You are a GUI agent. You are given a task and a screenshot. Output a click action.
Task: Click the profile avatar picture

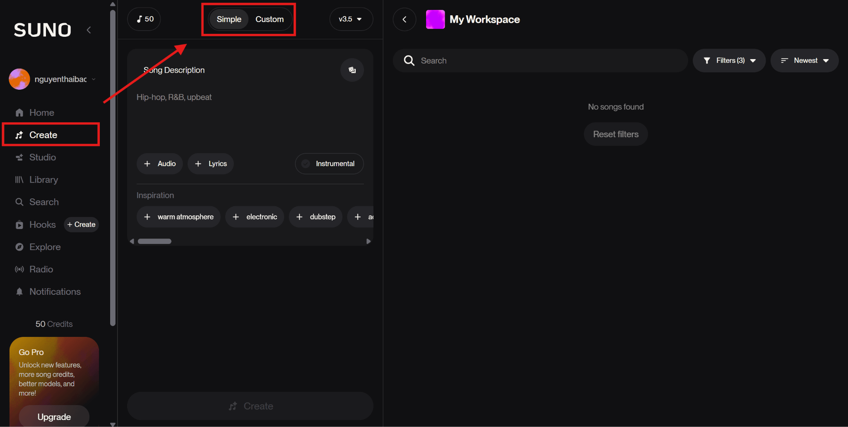click(19, 79)
